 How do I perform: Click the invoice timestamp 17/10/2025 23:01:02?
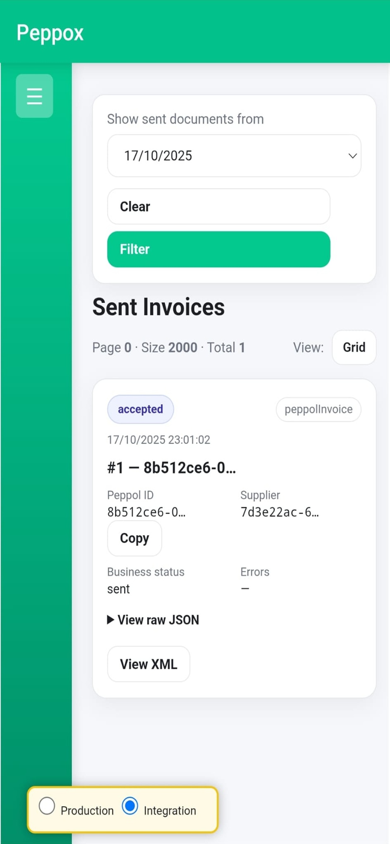pos(158,440)
